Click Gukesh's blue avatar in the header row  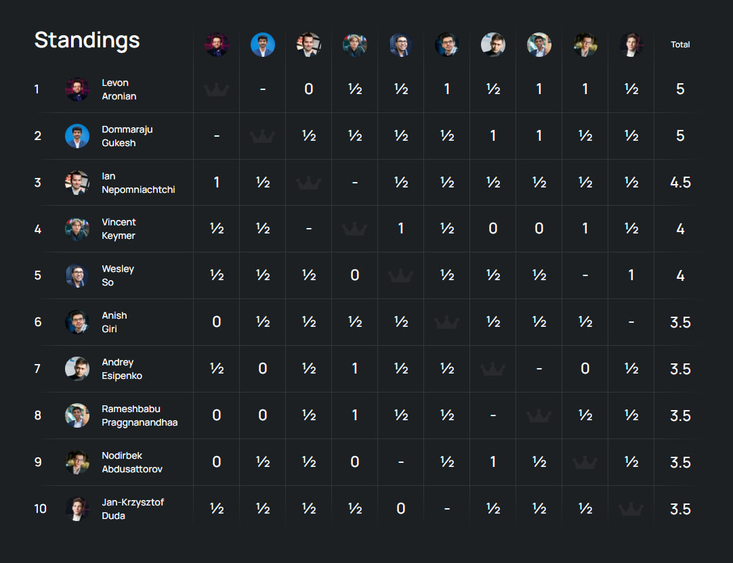pyautogui.click(x=263, y=45)
